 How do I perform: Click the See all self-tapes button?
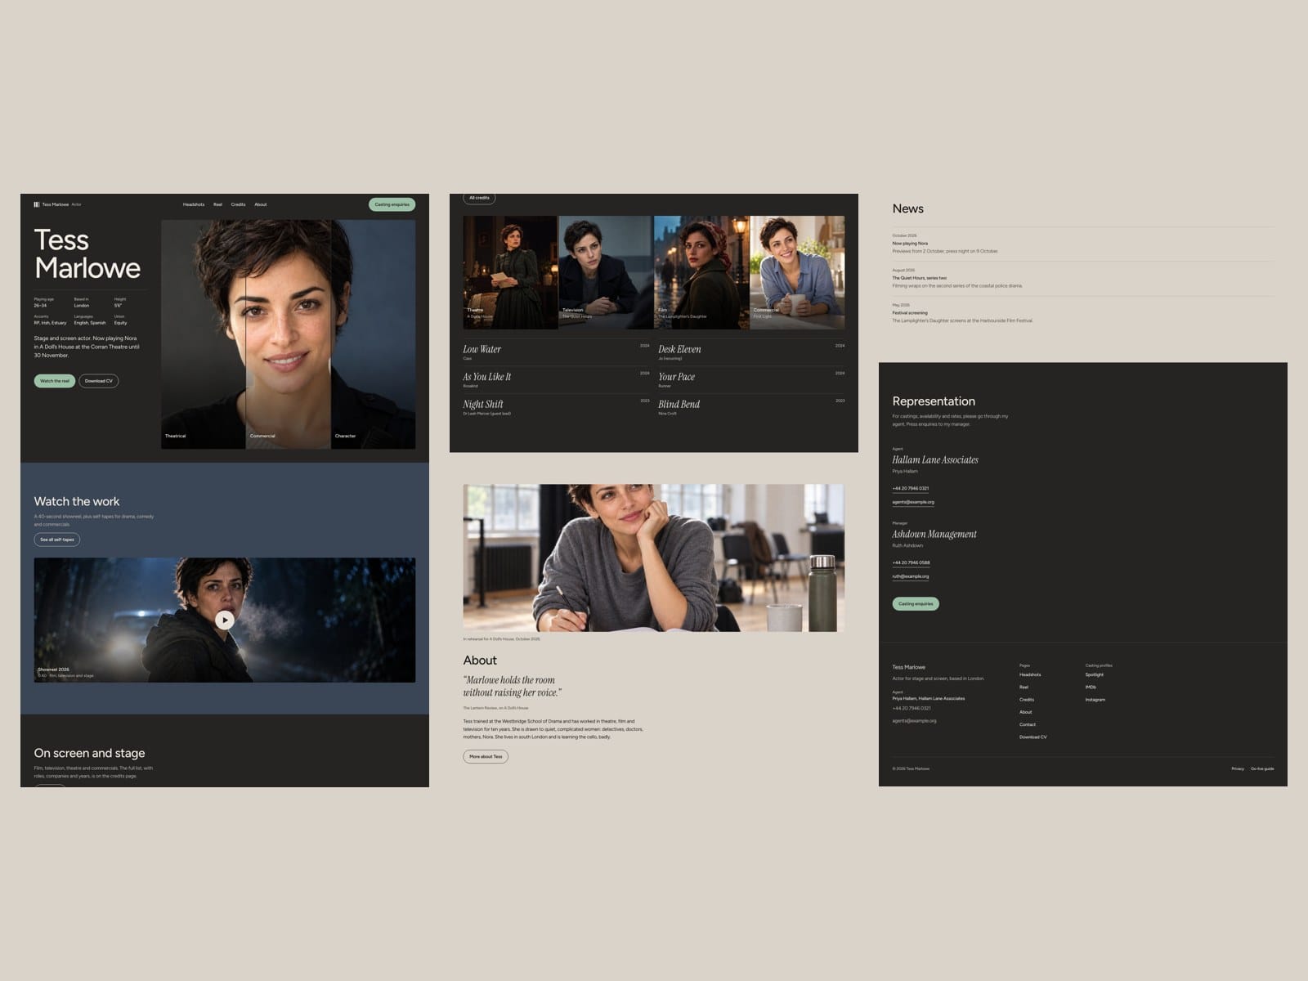pos(57,540)
